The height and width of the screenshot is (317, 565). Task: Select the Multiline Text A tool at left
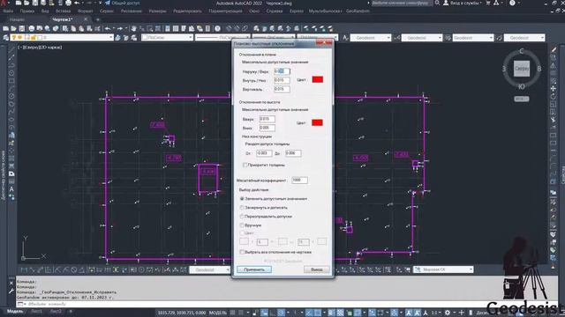(11, 189)
